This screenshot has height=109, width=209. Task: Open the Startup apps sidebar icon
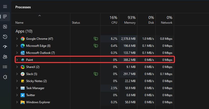(5, 47)
